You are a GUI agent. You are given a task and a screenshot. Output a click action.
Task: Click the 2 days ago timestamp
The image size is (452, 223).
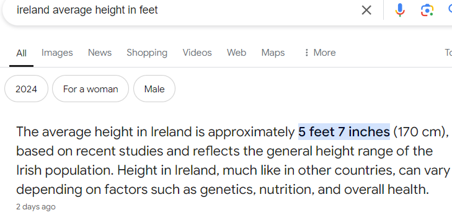pos(36,207)
